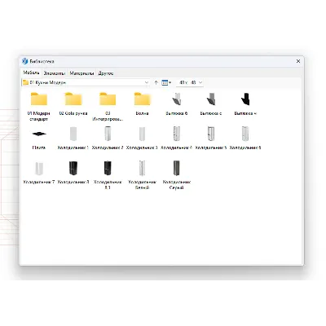The image size is (326, 326).
Task: Select the Холодильник 7 fridge item
Action: coord(39,173)
